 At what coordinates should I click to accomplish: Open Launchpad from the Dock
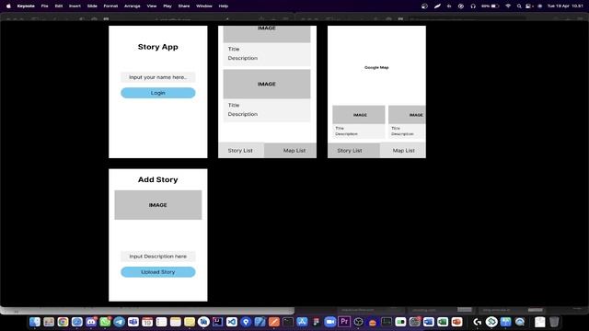[x=49, y=322]
